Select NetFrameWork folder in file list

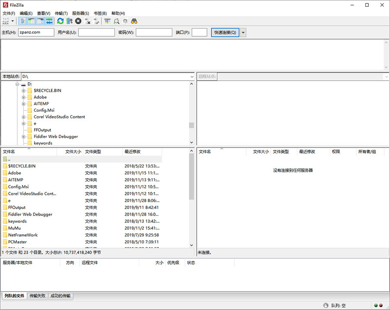82,235
